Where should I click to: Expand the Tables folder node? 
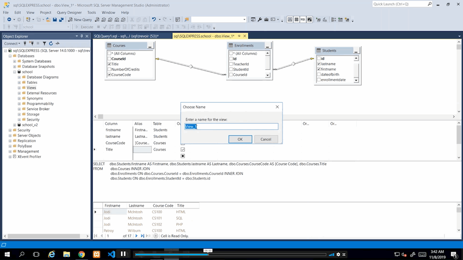[x=19, y=82]
